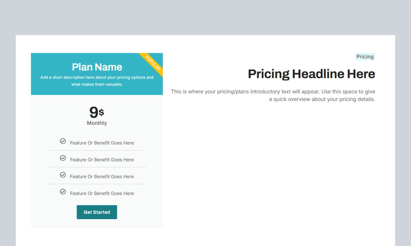Click the 'Monthly' billing period label
The width and height of the screenshot is (411, 246).
click(x=97, y=123)
